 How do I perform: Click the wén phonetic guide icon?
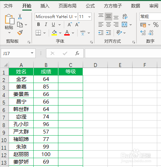[83, 33]
